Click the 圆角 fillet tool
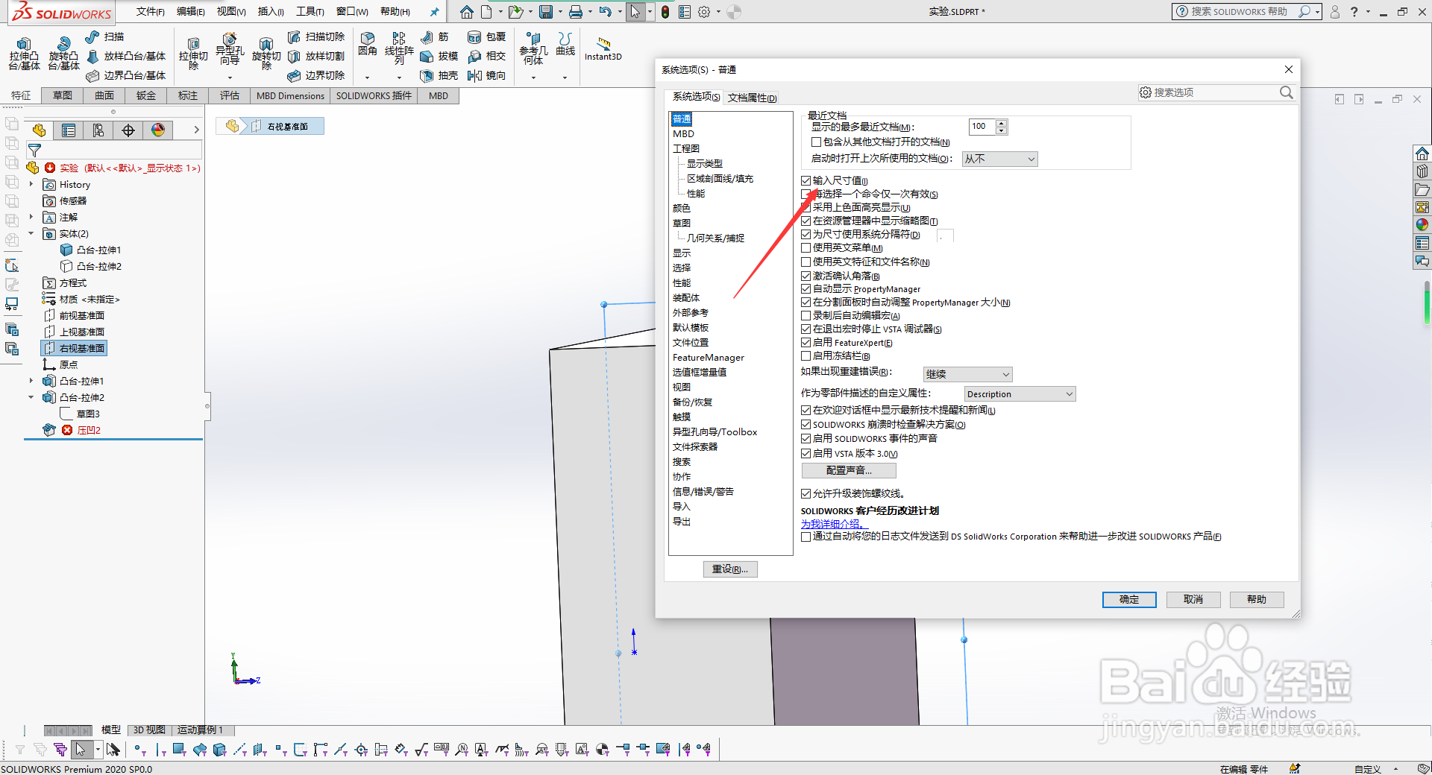Screen dimensions: 1432x775 367,45
